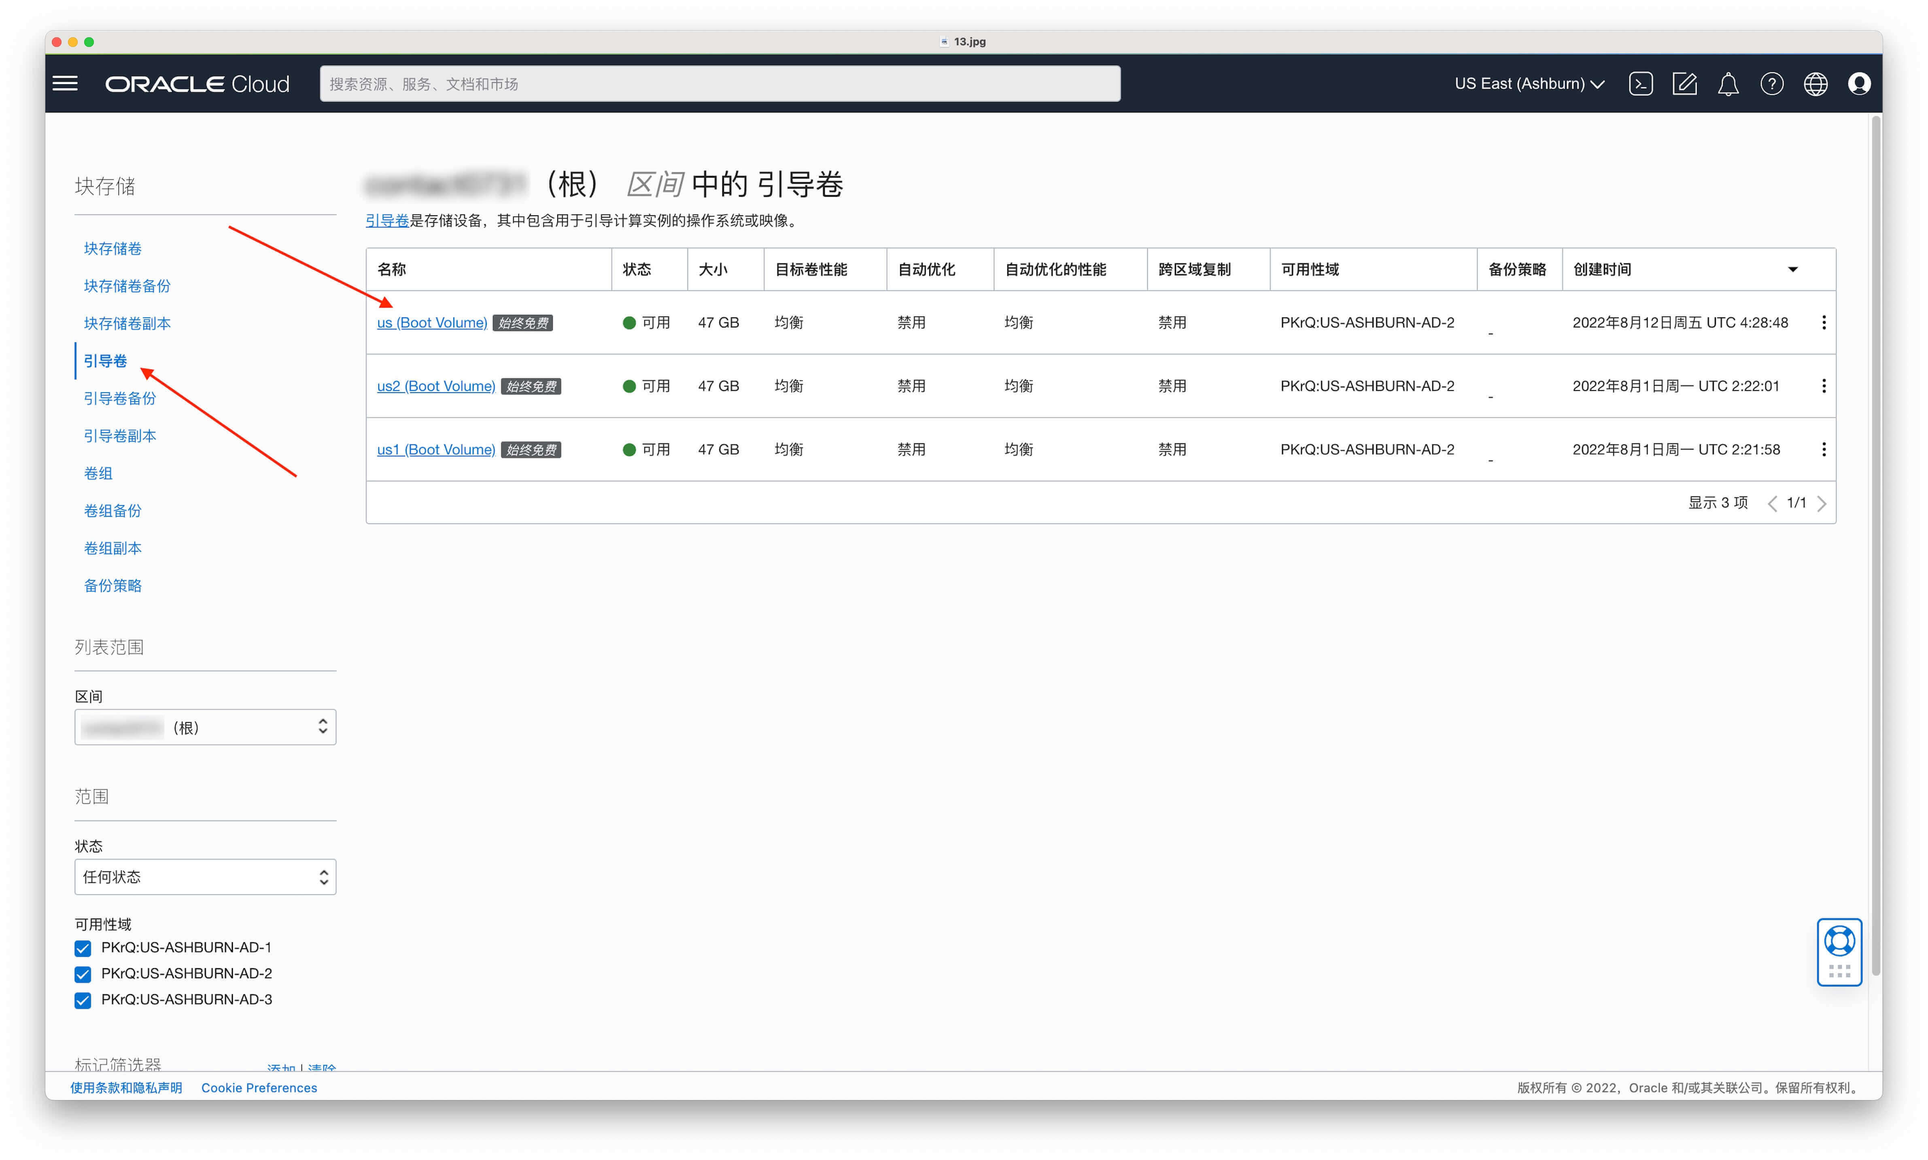1928x1160 pixels.
Task: Click creation time 2022年8月1日周一 UTC 2:22:01
Action: pos(1675,386)
